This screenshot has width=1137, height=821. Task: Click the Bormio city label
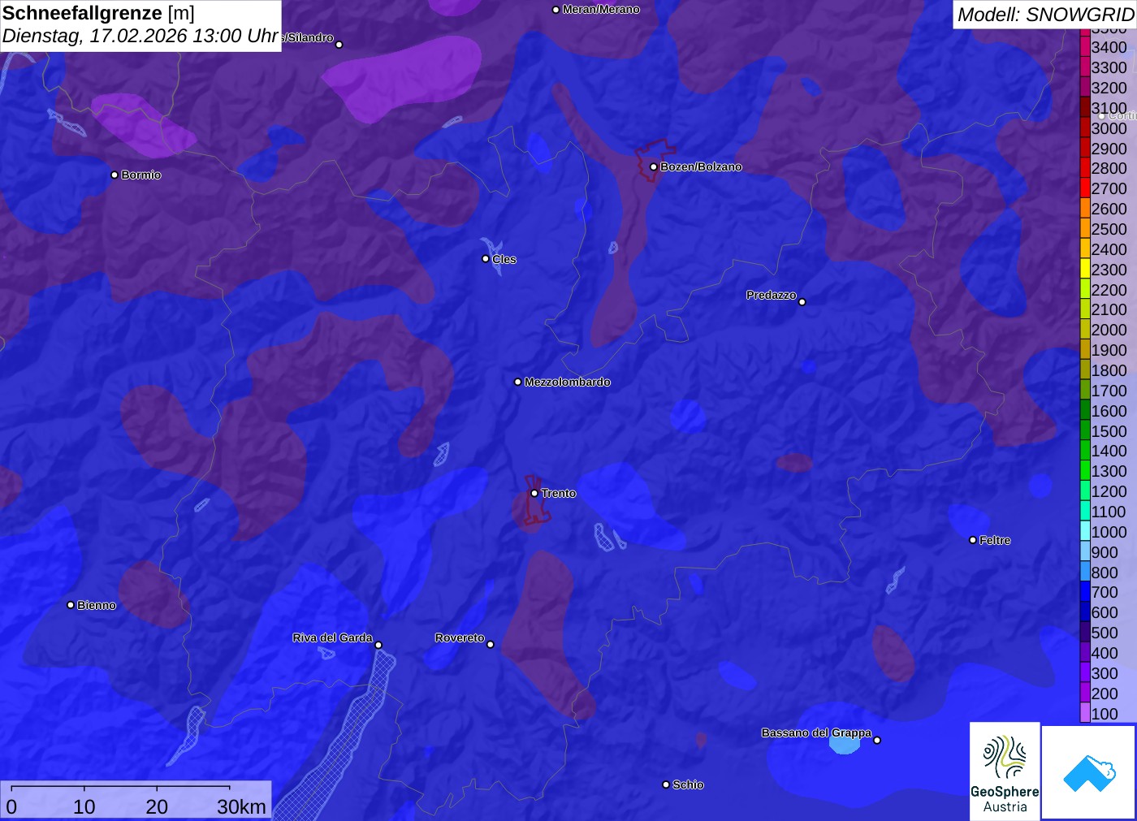click(x=141, y=175)
